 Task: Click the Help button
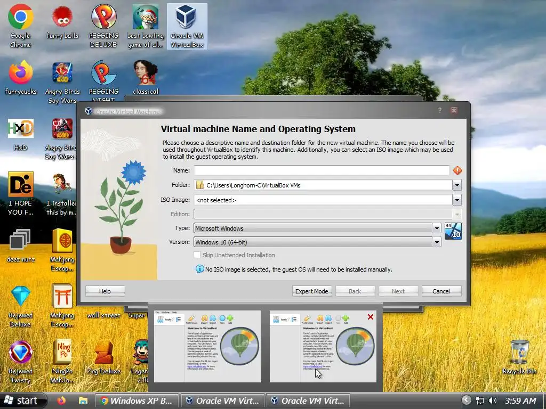pos(105,291)
